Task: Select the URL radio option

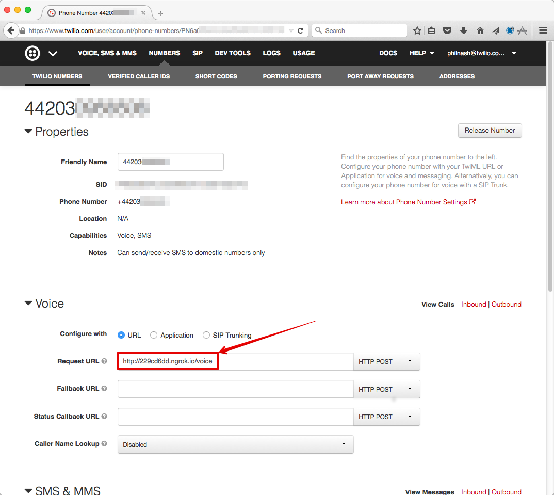Action: click(x=121, y=335)
